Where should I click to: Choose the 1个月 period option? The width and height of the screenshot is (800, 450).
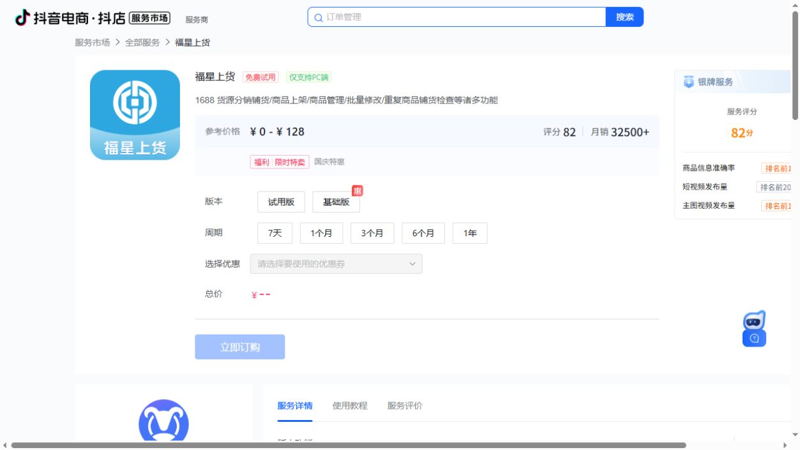321,233
